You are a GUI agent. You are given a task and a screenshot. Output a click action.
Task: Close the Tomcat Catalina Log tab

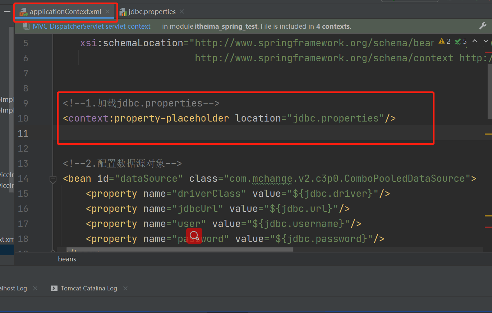125,288
